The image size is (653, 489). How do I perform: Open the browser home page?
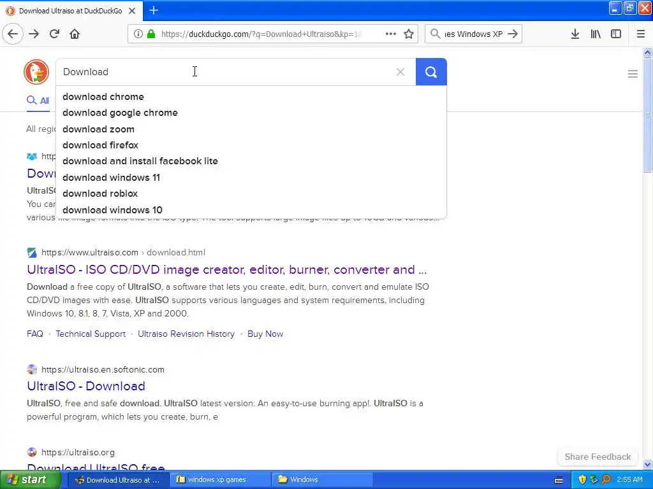point(75,34)
